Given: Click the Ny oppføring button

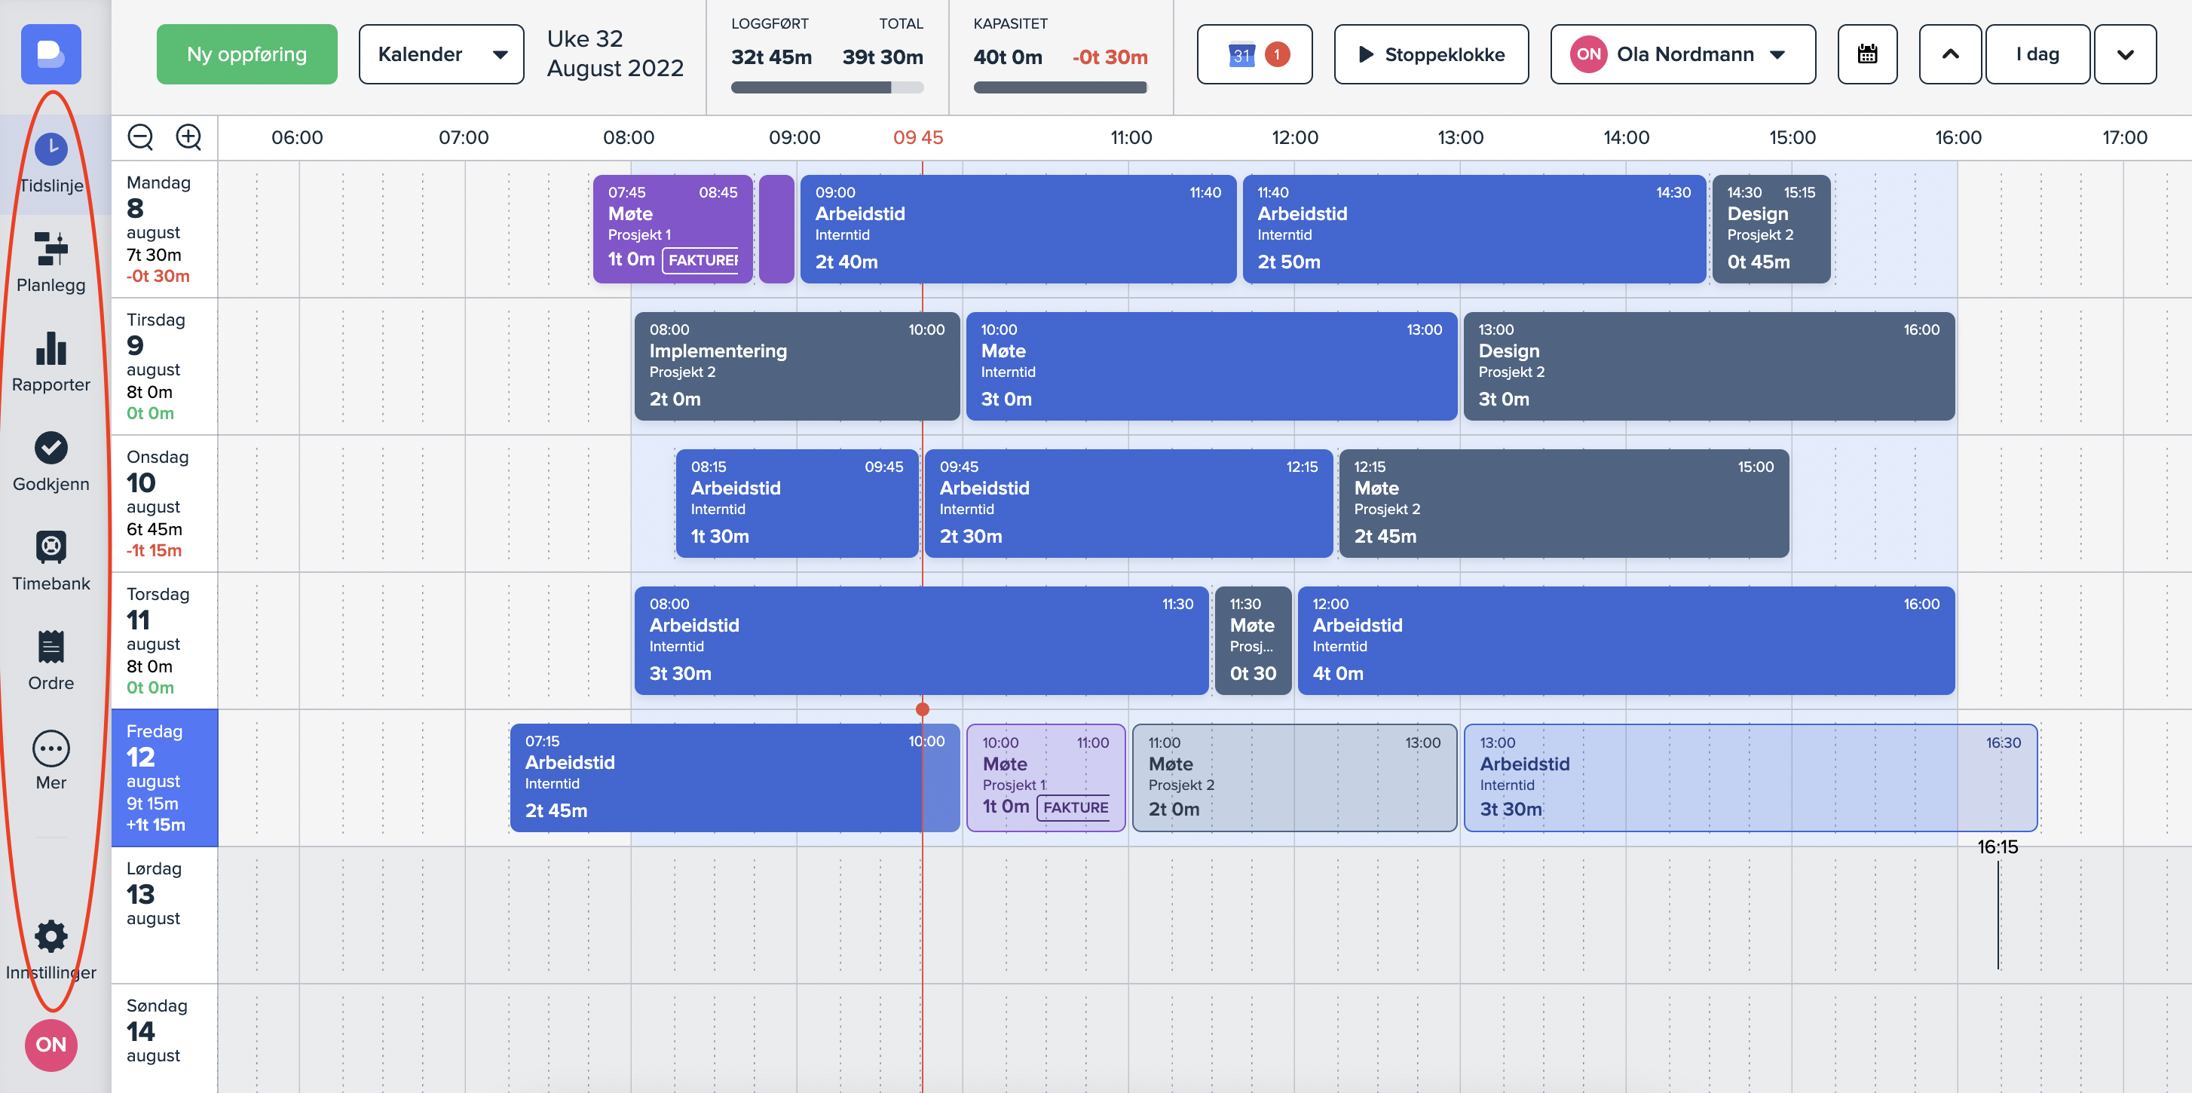Looking at the screenshot, I should click(246, 54).
